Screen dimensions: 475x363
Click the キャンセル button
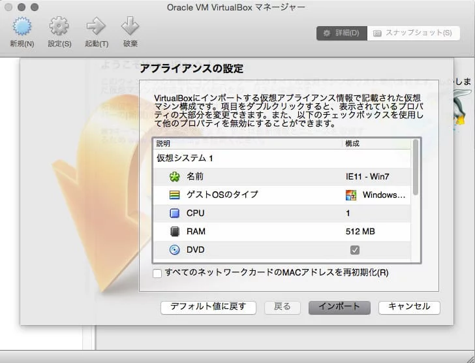tap(409, 308)
